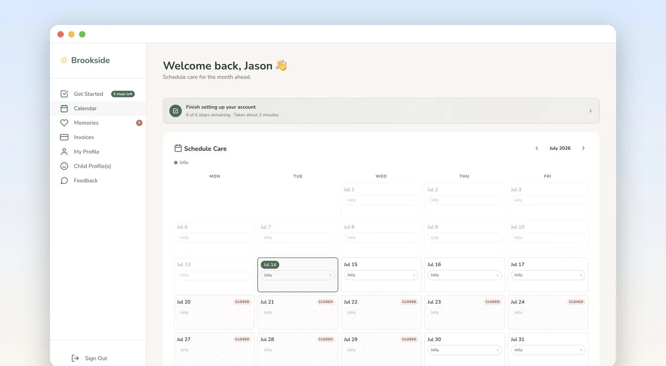
Task: Click the CLOSED tag on Jul 28
Action: 326,340
